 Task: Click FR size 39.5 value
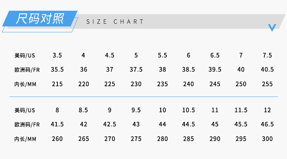(x=215, y=70)
